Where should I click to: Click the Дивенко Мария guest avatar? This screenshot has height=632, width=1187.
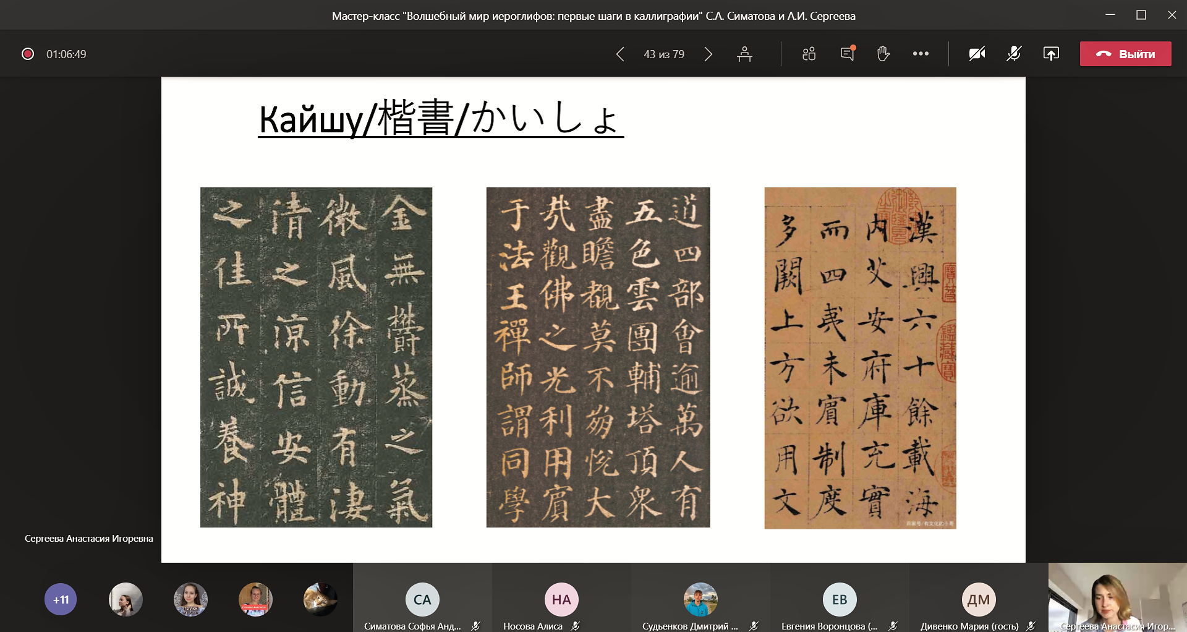pos(978,599)
